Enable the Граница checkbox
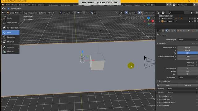The width and height of the screenshot is (198, 111). tap(196, 62)
